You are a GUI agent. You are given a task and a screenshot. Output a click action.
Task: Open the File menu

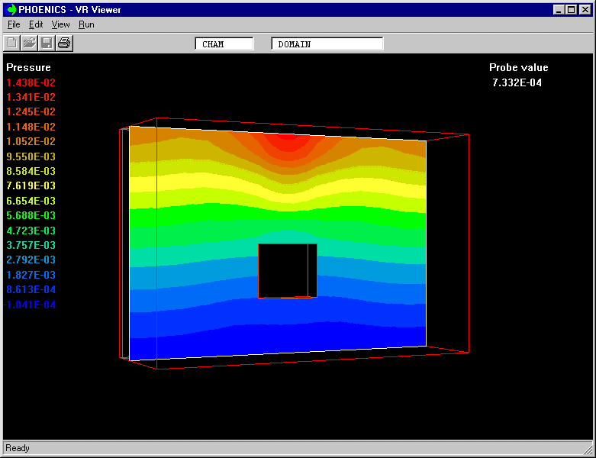14,24
